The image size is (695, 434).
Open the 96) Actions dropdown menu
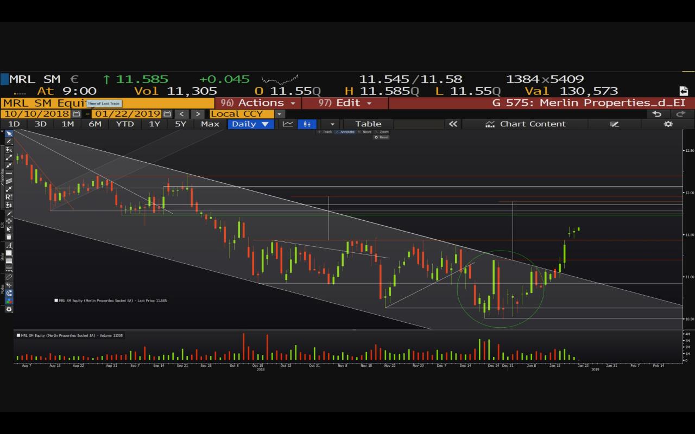(x=258, y=103)
